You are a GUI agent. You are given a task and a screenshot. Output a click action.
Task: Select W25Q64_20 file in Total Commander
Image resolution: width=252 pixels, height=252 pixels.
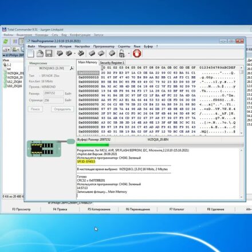(x=14, y=73)
